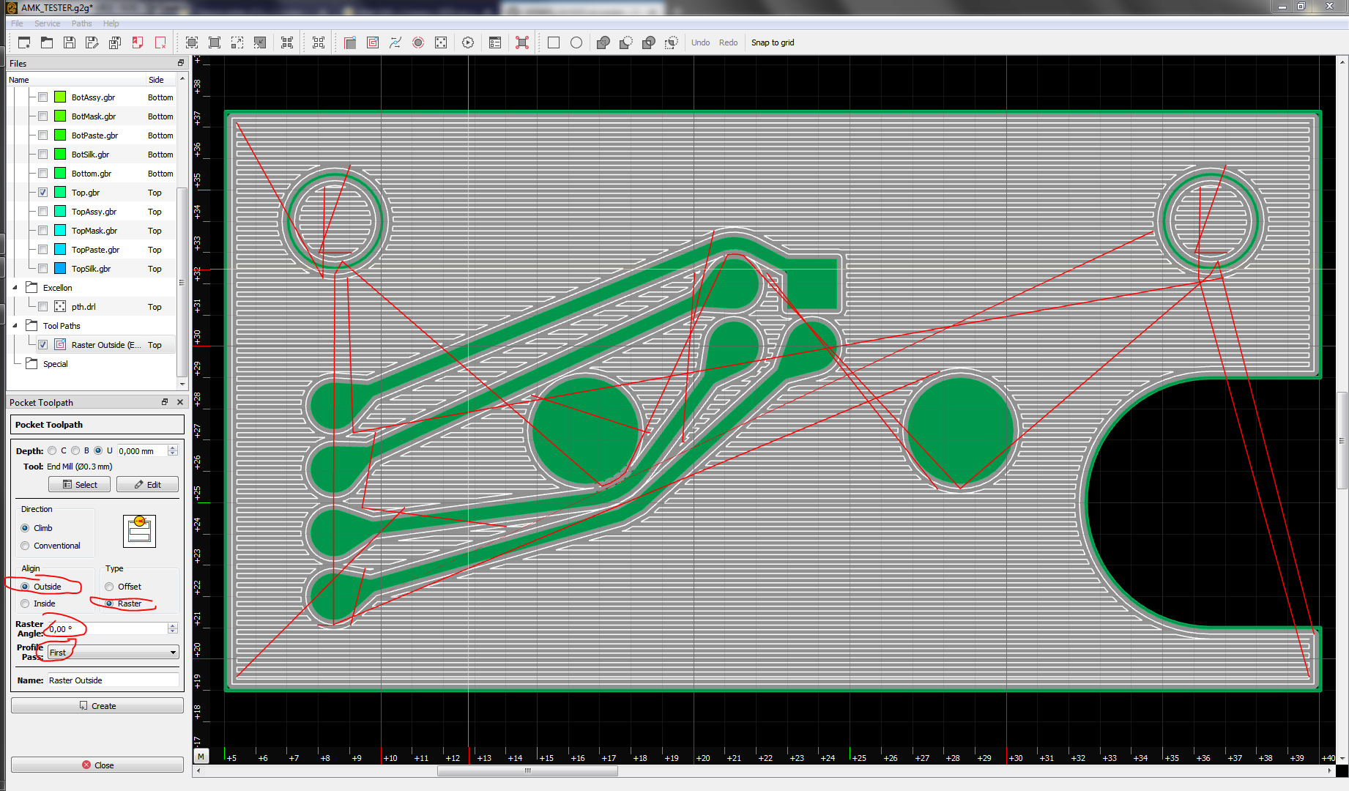Click the dotted square drill pattern icon
This screenshot has width=1349, height=791.
441,42
